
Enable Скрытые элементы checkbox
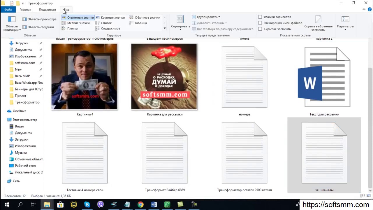[260, 29]
